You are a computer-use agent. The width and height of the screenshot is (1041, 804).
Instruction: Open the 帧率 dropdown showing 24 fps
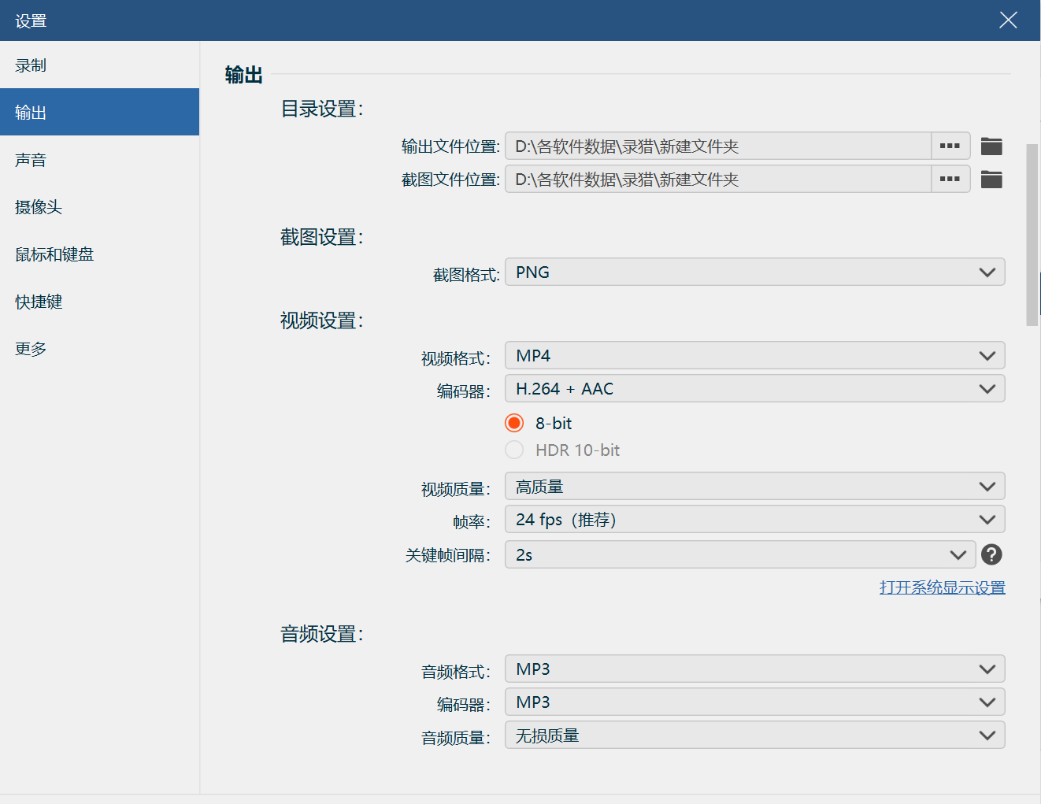754,519
